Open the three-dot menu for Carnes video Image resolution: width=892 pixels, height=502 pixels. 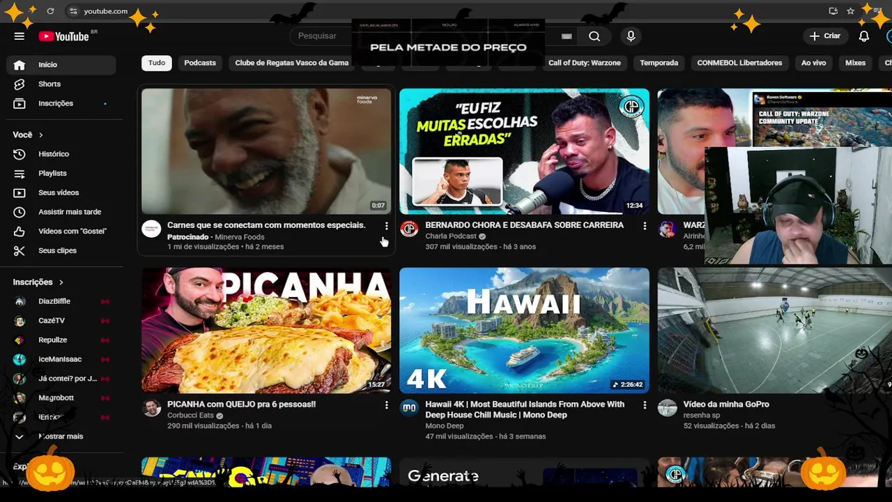coord(386,226)
